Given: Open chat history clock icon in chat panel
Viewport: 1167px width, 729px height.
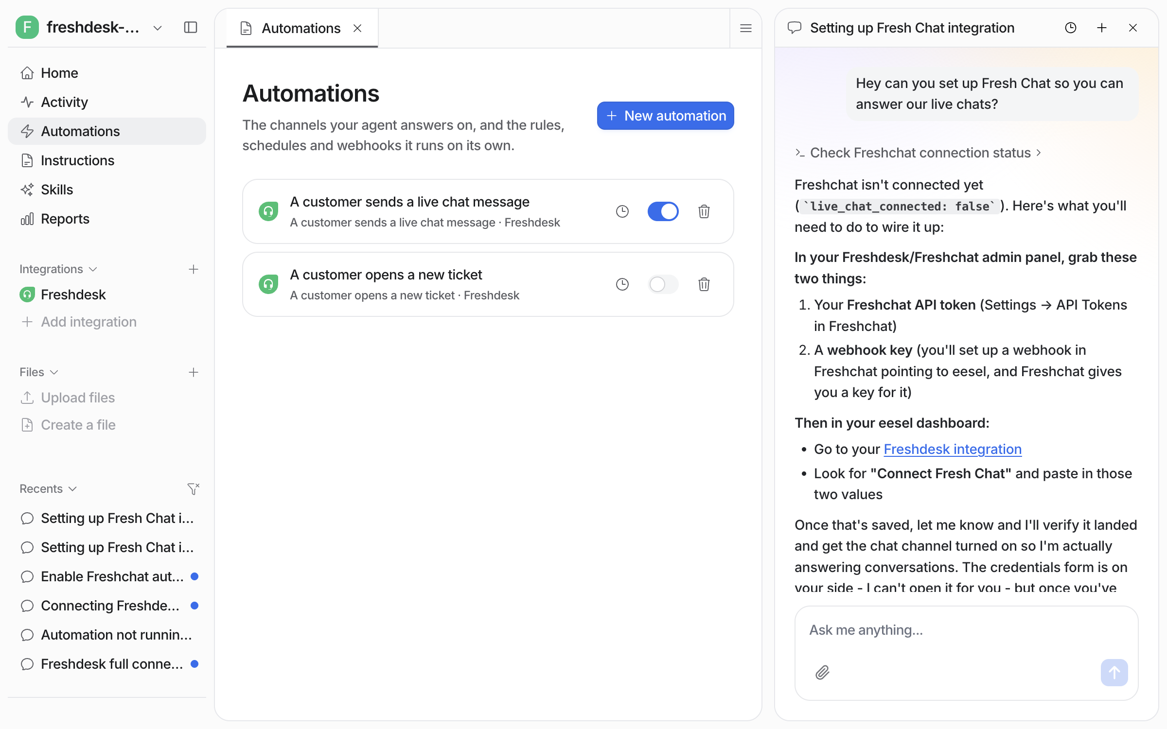Looking at the screenshot, I should point(1071,28).
